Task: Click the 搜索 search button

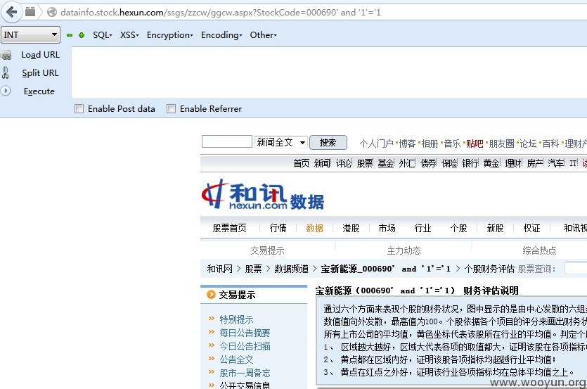Action: coord(328,142)
